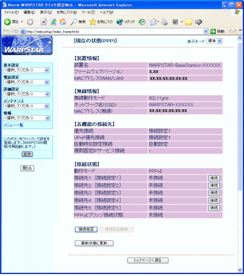Click the 802.11g+b value

pyautogui.click(x=159, y=98)
